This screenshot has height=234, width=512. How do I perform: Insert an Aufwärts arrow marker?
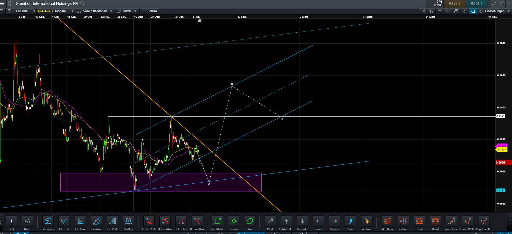286,221
